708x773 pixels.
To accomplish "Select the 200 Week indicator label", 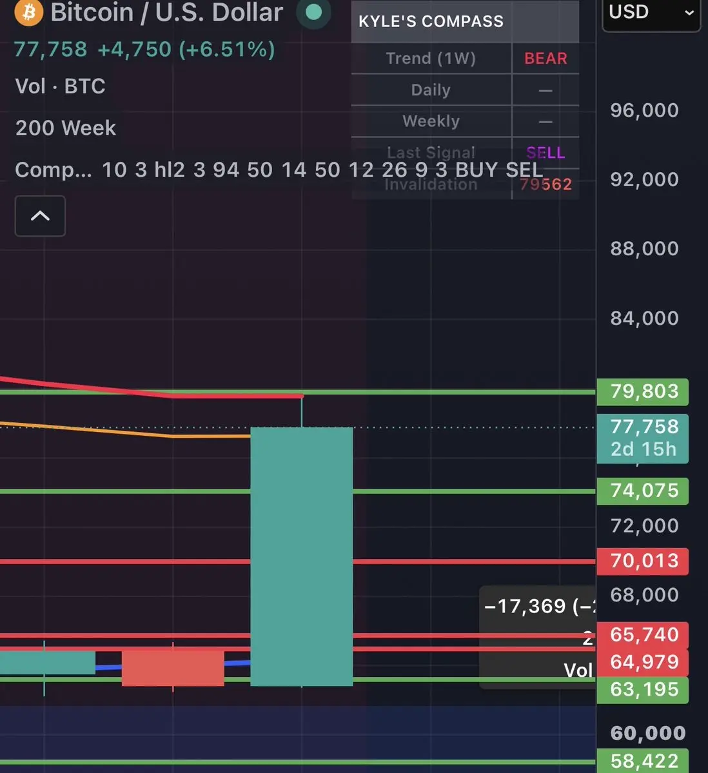I will (x=66, y=128).
